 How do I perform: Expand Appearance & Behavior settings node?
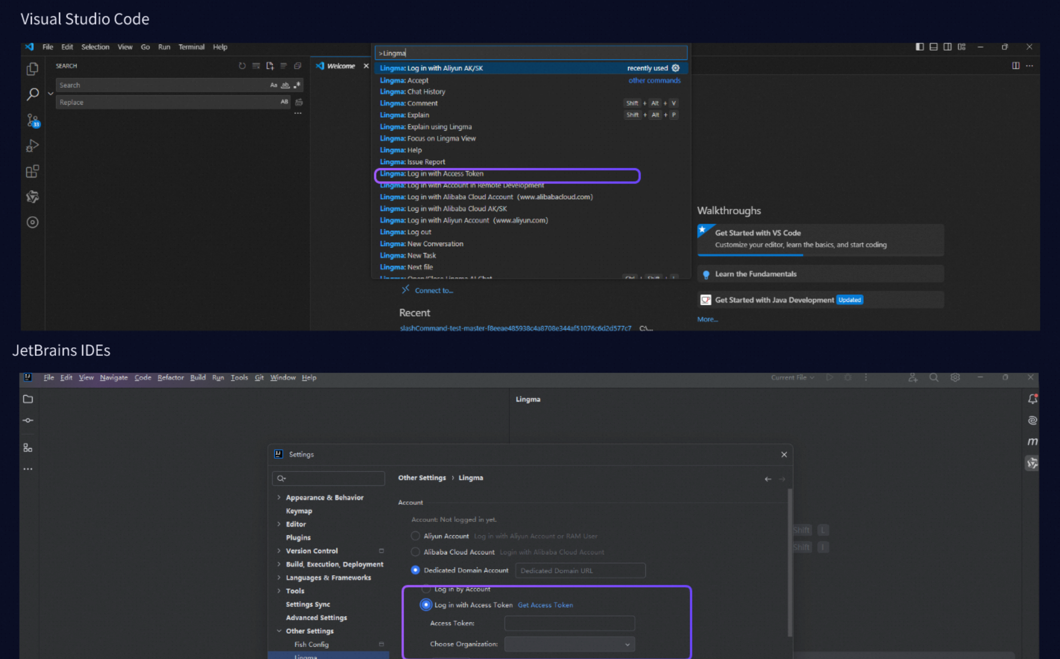(x=279, y=497)
